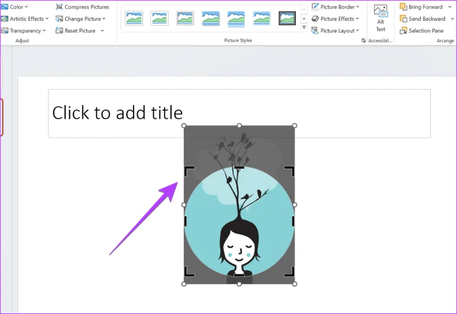The width and height of the screenshot is (457, 314).
Task: Apply the sixth picture style thumbnail
Action: [262, 18]
